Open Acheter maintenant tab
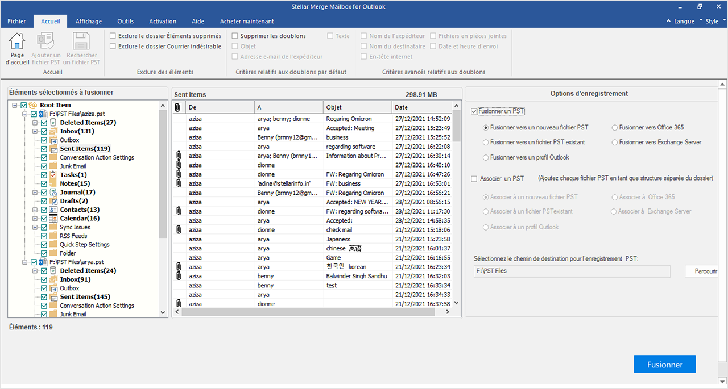The width and height of the screenshot is (728, 389). pyautogui.click(x=247, y=22)
